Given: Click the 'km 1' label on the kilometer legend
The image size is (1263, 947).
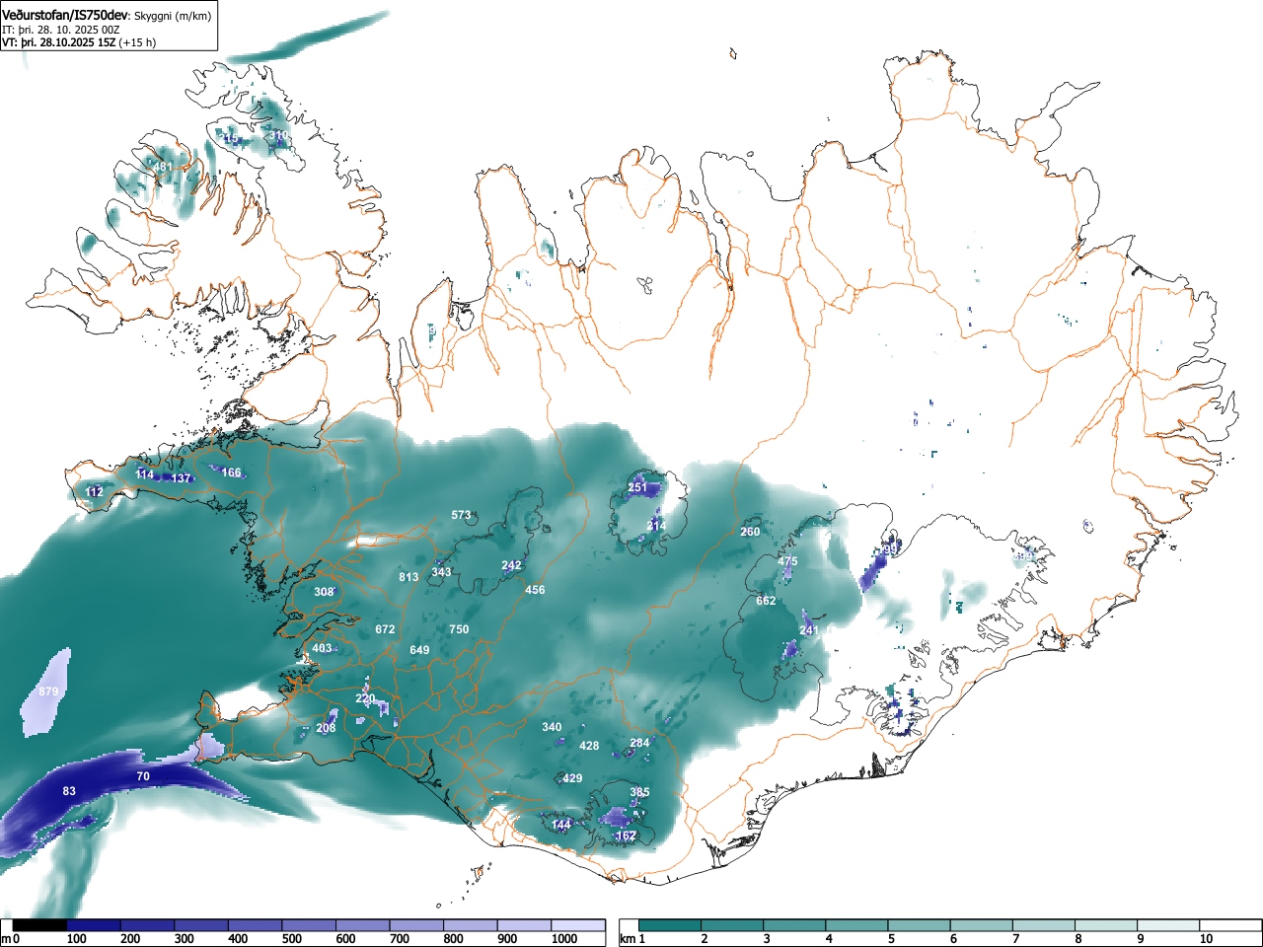Looking at the screenshot, I should (x=631, y=939).
